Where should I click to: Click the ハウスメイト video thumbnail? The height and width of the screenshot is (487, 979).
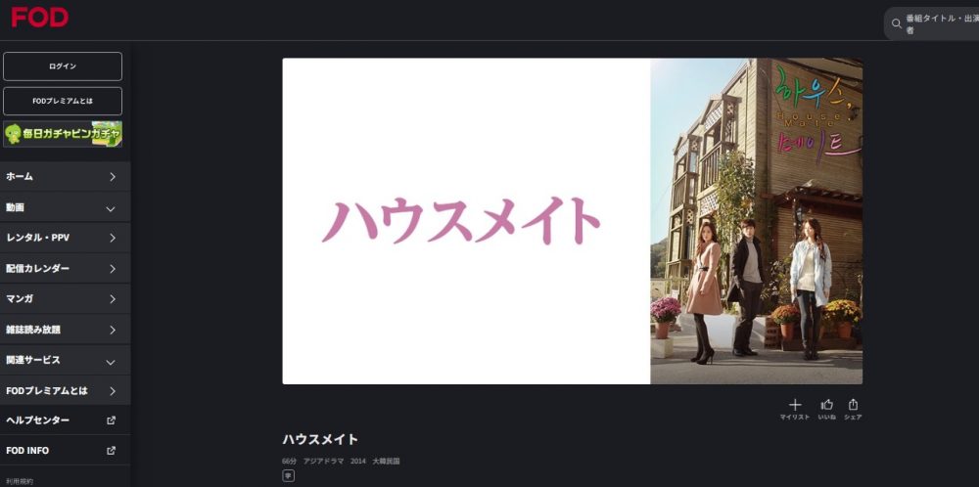(x=572, y=221)
